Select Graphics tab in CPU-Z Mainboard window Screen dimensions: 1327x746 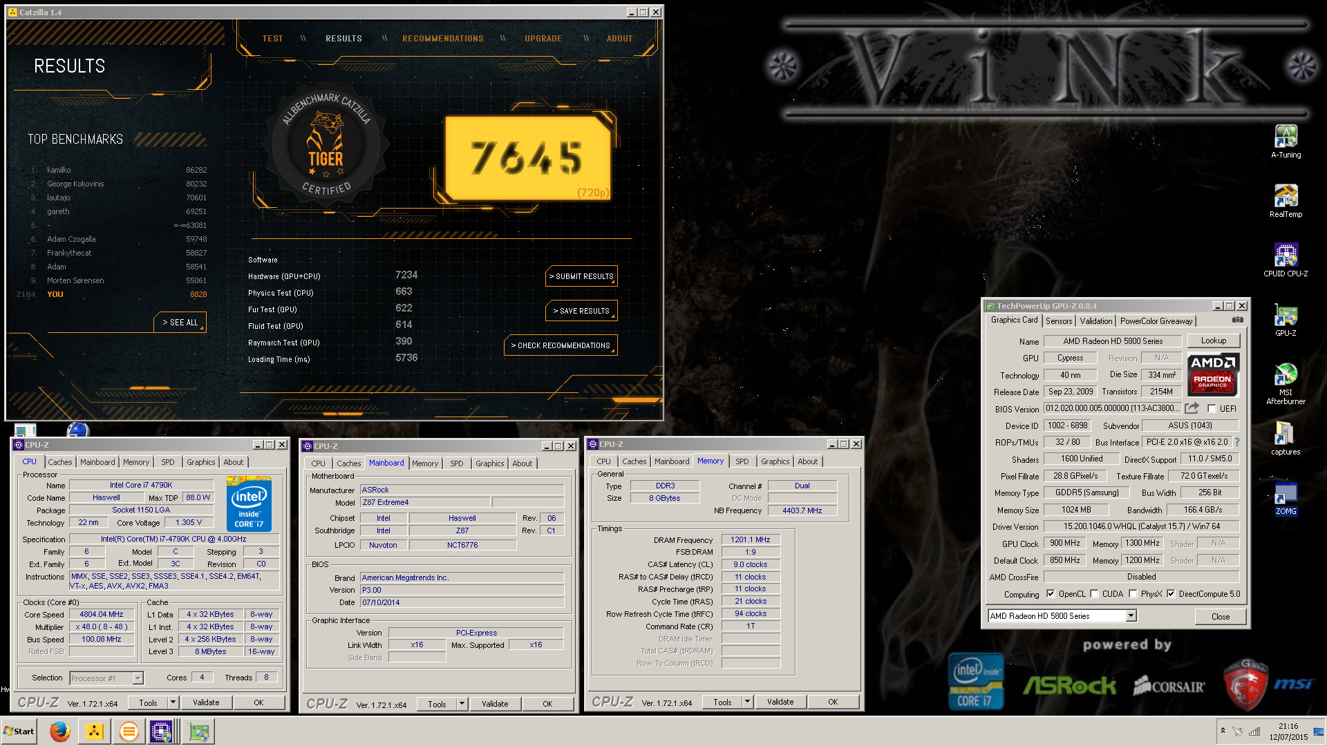[x=490, y=463]
